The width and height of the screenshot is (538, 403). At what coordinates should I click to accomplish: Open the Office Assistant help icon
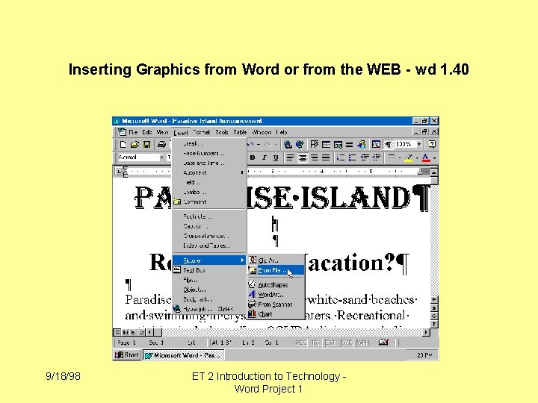pos(432,144)
